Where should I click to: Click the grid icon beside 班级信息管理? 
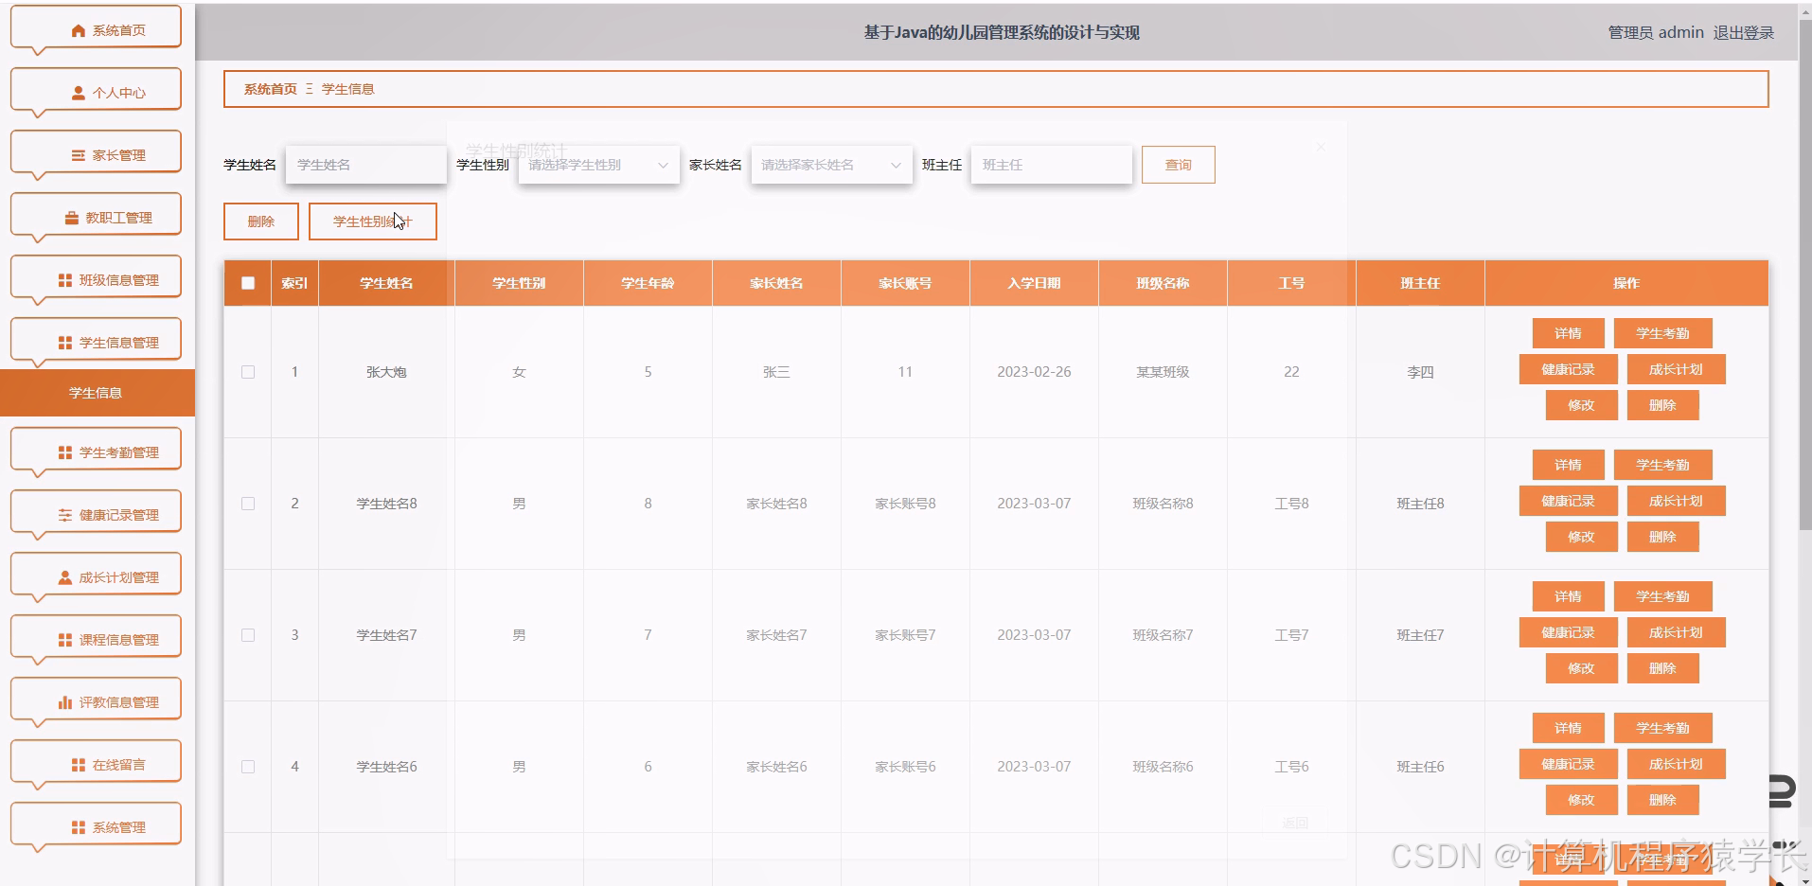tap(65, 280)
